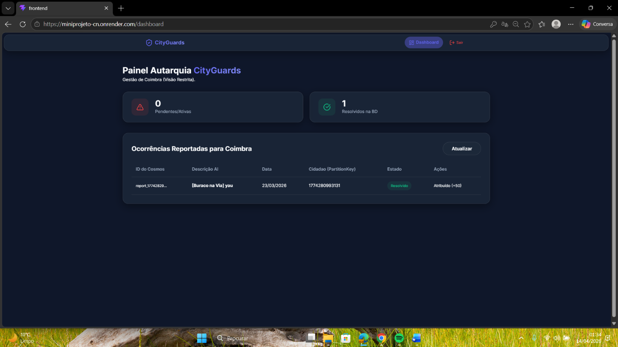Click the "ID do Cosmos" column header

150,169
